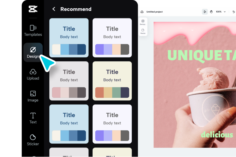Click the CapCut logo icon

33,9
